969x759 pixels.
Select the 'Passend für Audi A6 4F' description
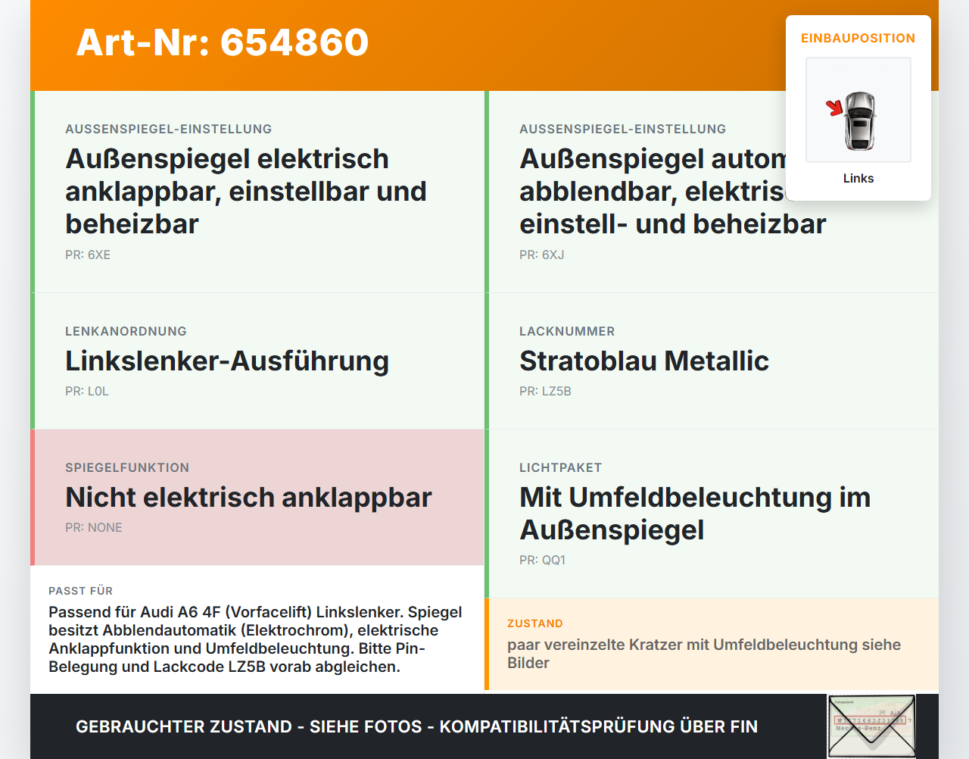pyautogui.click(x=256, y=639)
